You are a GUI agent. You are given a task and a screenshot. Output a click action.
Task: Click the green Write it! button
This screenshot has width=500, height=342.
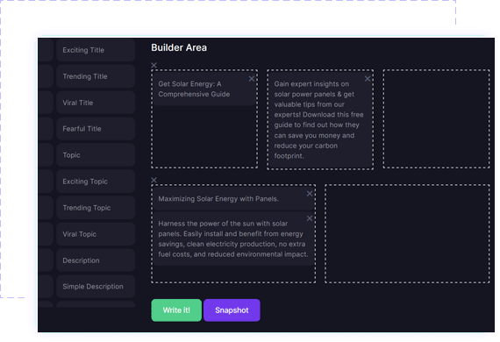tap(176, 310)
